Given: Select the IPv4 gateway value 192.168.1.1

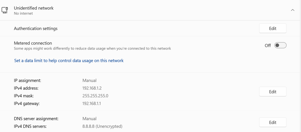Looking at the screenshot, I should [92, 103].
